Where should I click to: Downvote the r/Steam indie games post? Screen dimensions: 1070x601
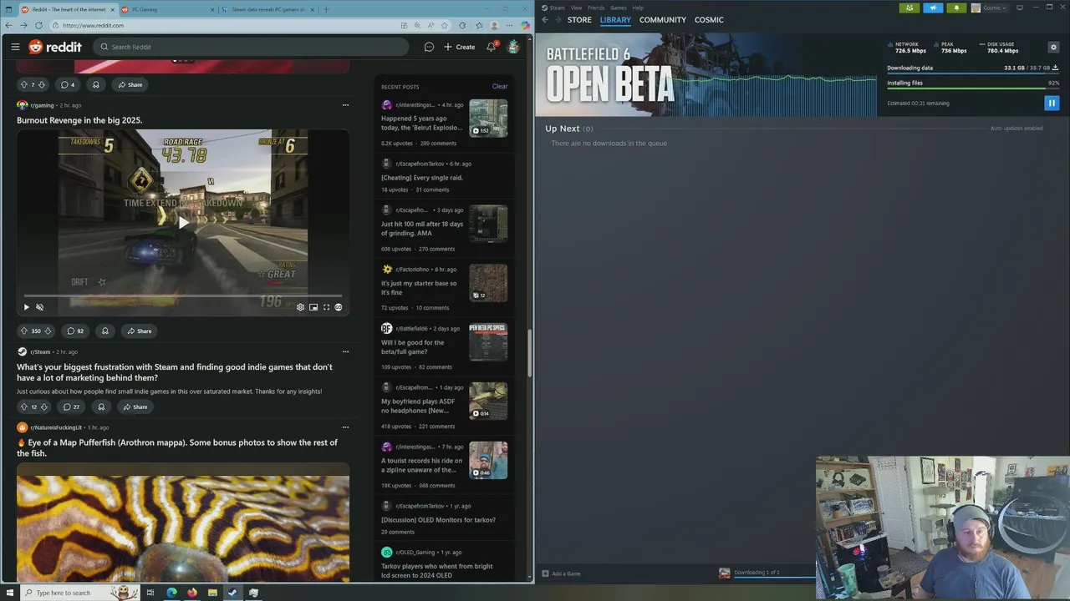[44, 407]
